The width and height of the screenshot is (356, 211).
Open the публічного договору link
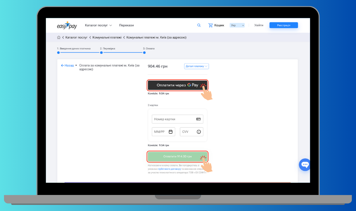click(x=169, y=169)
